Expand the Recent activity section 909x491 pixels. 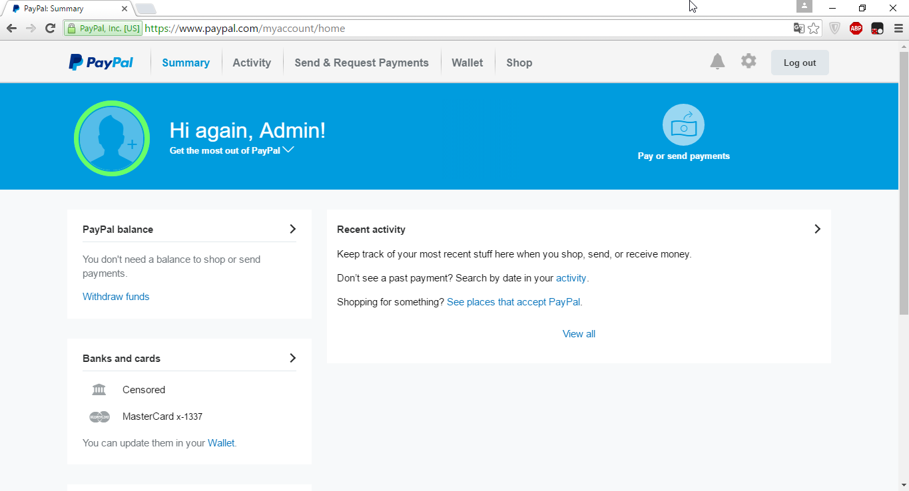click(817, 228)
